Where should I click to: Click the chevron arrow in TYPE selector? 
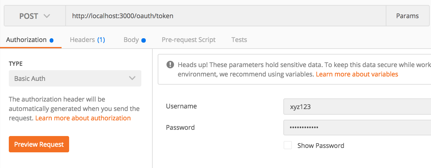point(132,78)
